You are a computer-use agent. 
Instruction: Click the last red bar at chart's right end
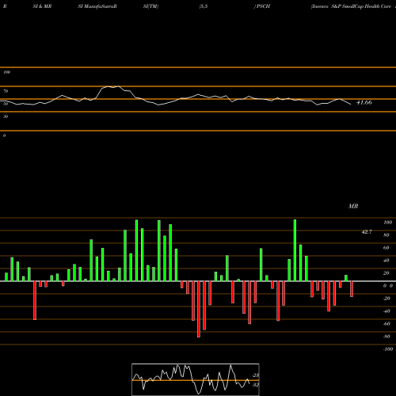coord(352,289)
